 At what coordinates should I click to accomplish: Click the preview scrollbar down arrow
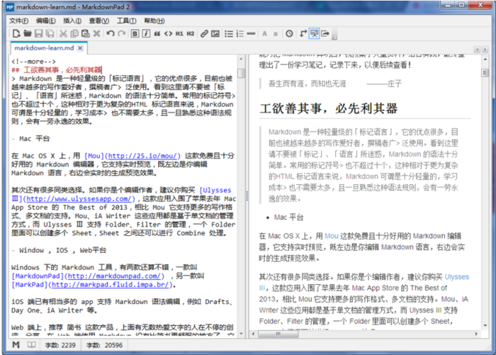(485, 325)
